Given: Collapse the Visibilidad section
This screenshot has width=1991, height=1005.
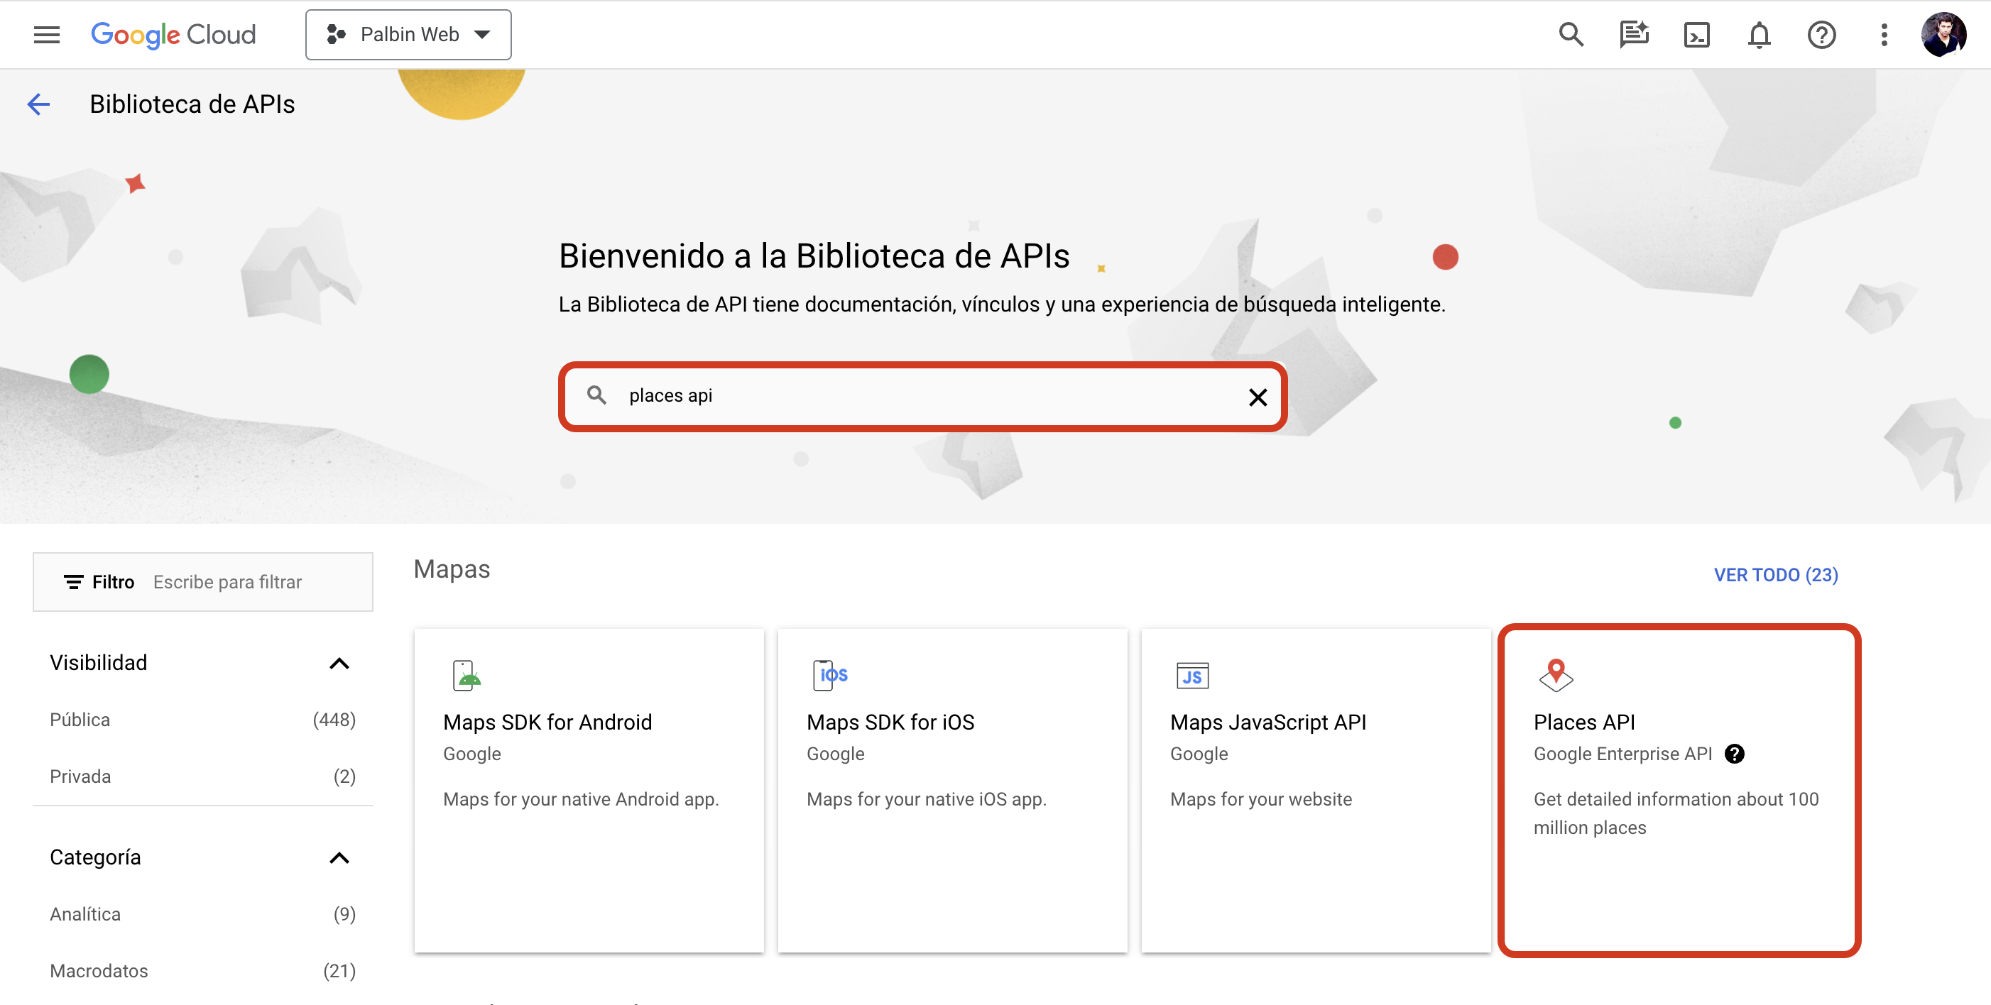Looking at the screenshot, I should point(339,664).
